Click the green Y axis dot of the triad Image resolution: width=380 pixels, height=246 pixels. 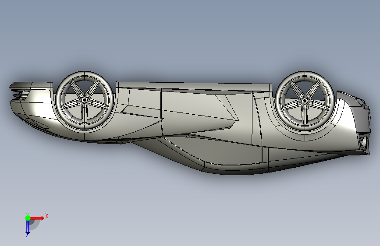tap(28, 218)
